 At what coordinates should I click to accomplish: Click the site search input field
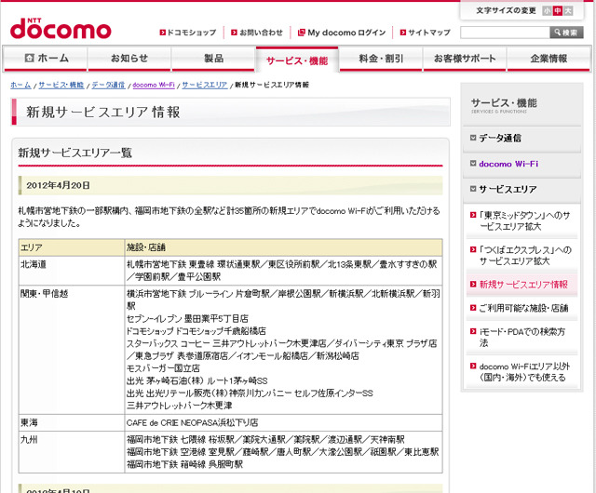click(x=505, y=33)
